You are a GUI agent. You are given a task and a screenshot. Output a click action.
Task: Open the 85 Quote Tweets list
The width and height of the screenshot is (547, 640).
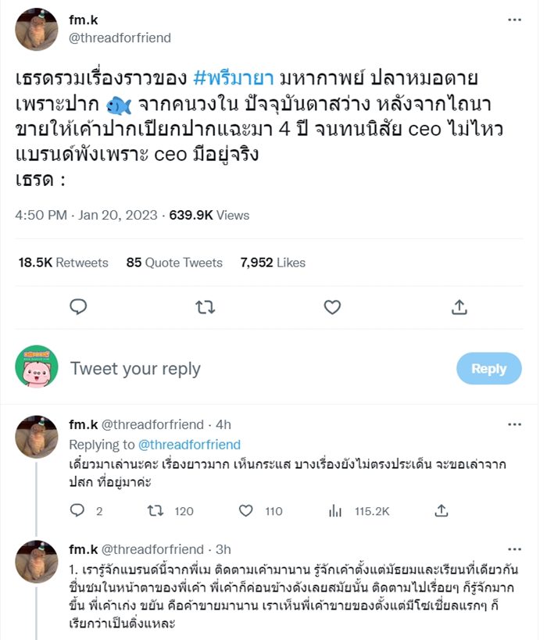(x=177, y=263)
